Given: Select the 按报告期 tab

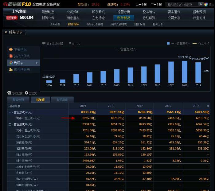Looking at the screenshot, I should coord(18,100).
